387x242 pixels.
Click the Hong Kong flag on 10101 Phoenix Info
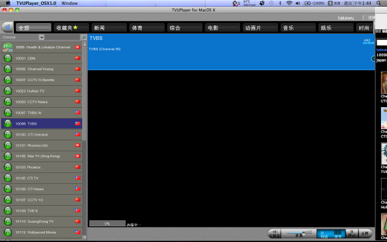point(78,145)
